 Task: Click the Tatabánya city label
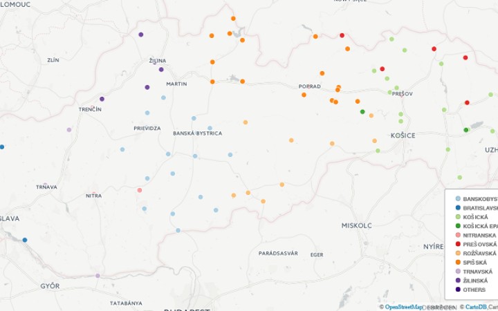coord(126,303)
